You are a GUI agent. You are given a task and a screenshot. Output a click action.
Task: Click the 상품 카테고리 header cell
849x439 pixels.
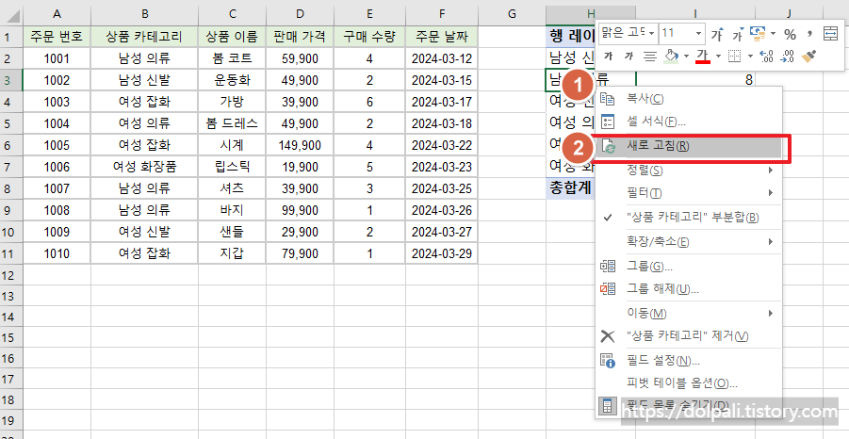144,36
